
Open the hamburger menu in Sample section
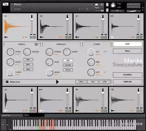point(37,44)
